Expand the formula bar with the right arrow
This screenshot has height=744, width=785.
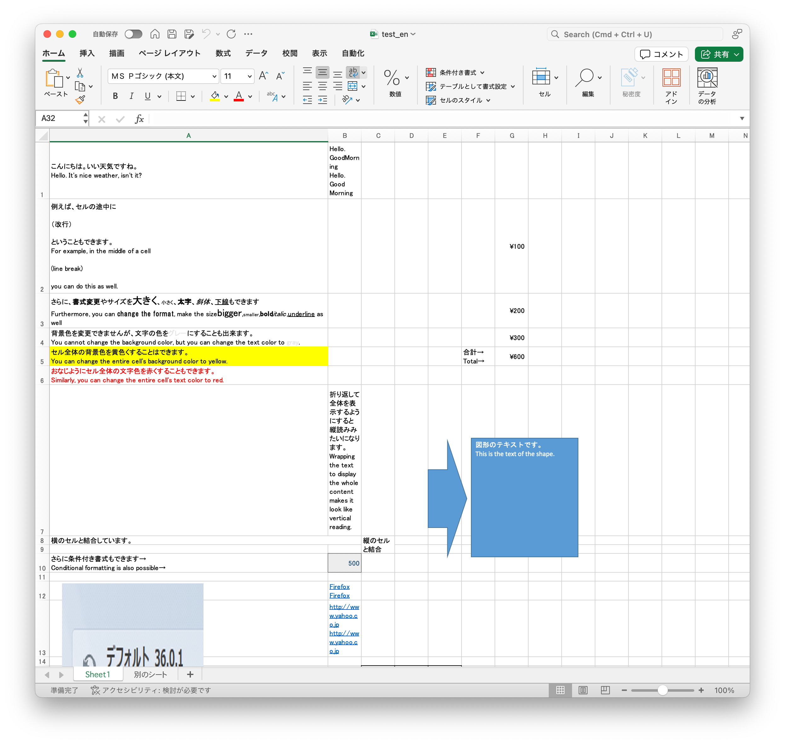coord(742,118)
